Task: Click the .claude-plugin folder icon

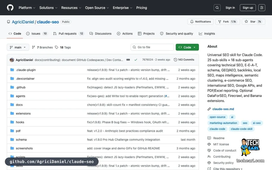Action: [x=12, y=70]
